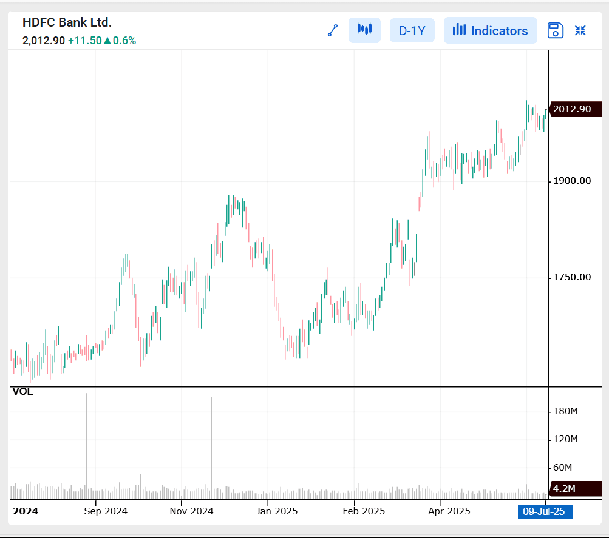
Task: Click the Sep 2024 date axis label
Action: pyautogui.click(x=106, y=511)
